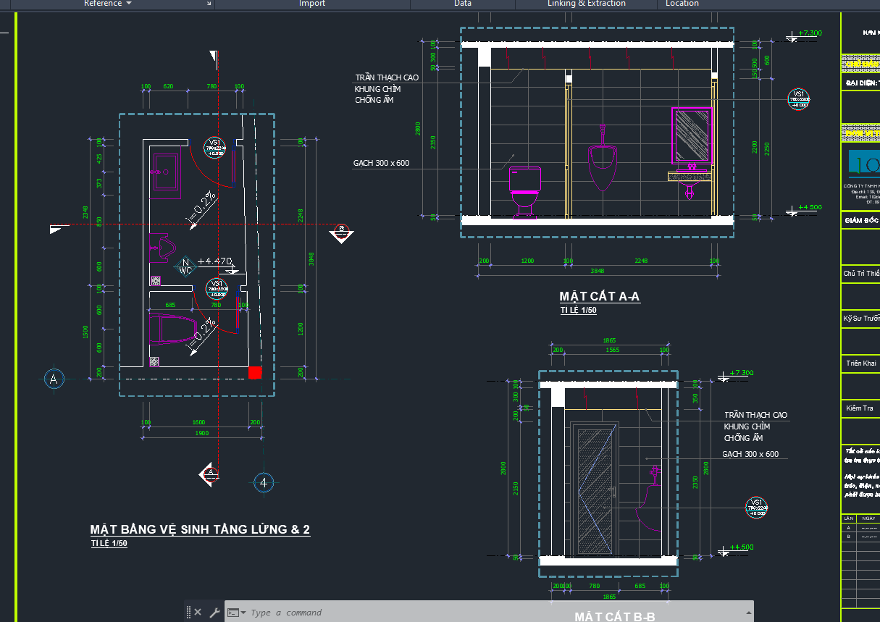The height and width of the screenshot is (622, 880).
Task: Select the door panel in section B-B
Action: (x=595, y=489)
